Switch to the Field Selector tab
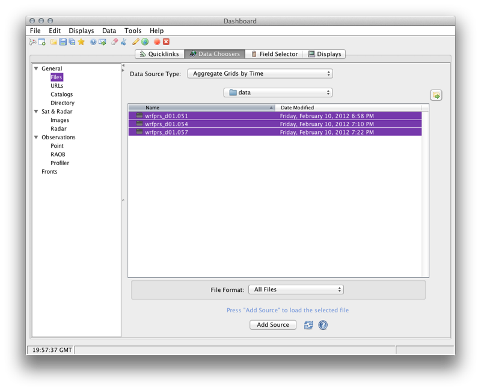The image size is (481, 391). point(274,54)
